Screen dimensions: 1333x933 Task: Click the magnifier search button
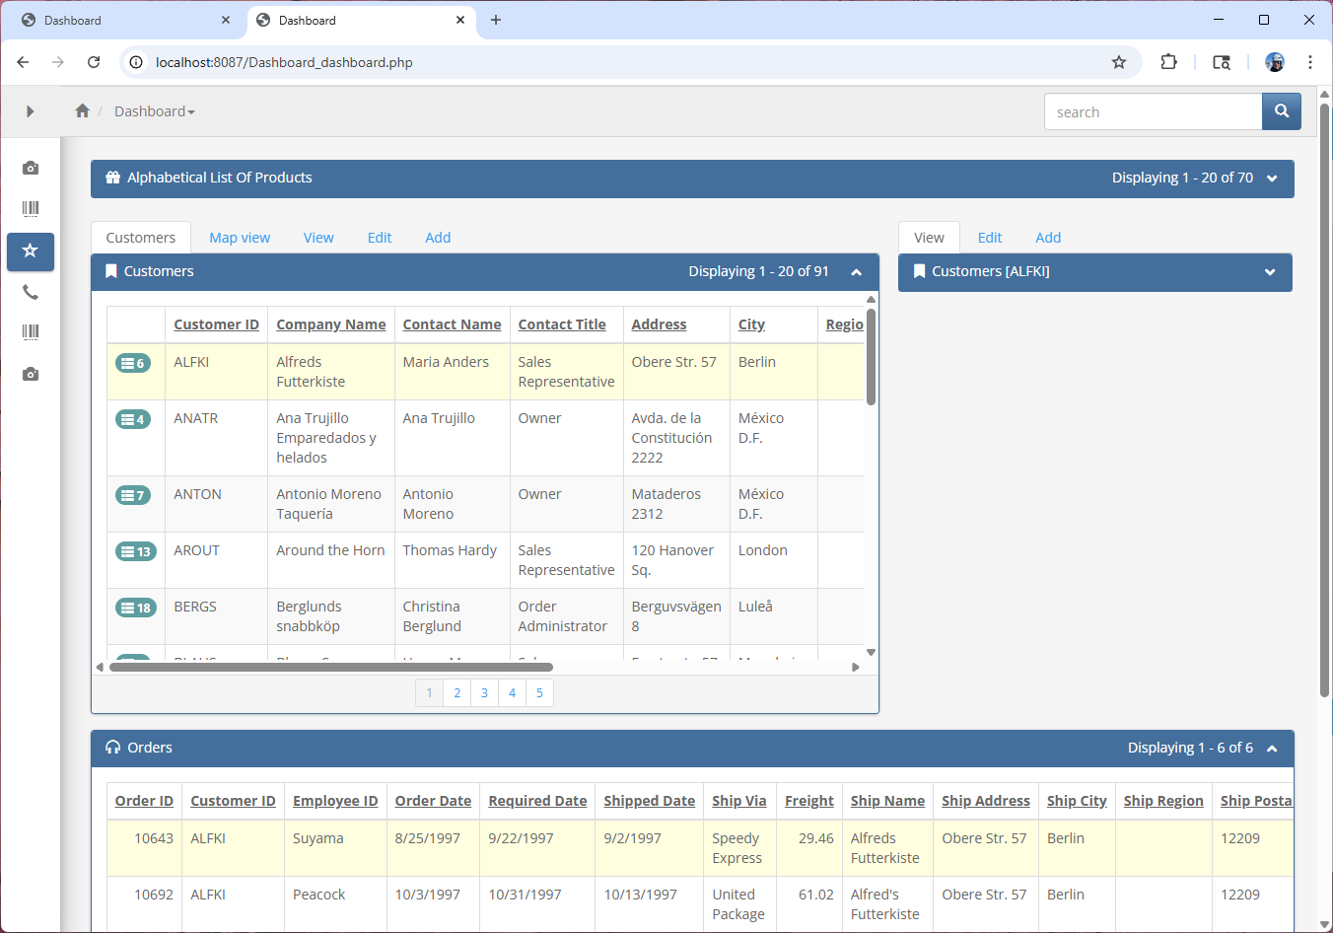click(x=1281, y=111)
